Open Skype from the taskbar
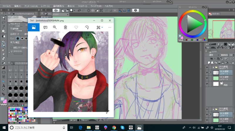Viewport: 235px width, 131px height. pyautogui.click(x=122, y=127)
